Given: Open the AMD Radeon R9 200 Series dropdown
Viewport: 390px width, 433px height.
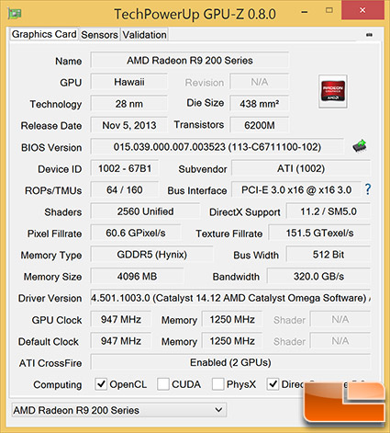Looking at the screenshot, I should point(119,410).
